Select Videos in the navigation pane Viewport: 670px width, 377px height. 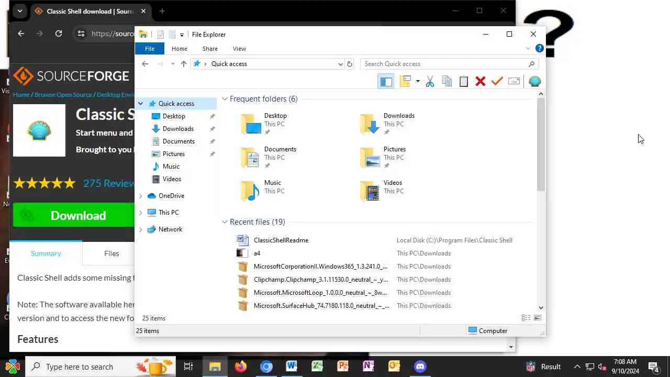tap(172, 179)
